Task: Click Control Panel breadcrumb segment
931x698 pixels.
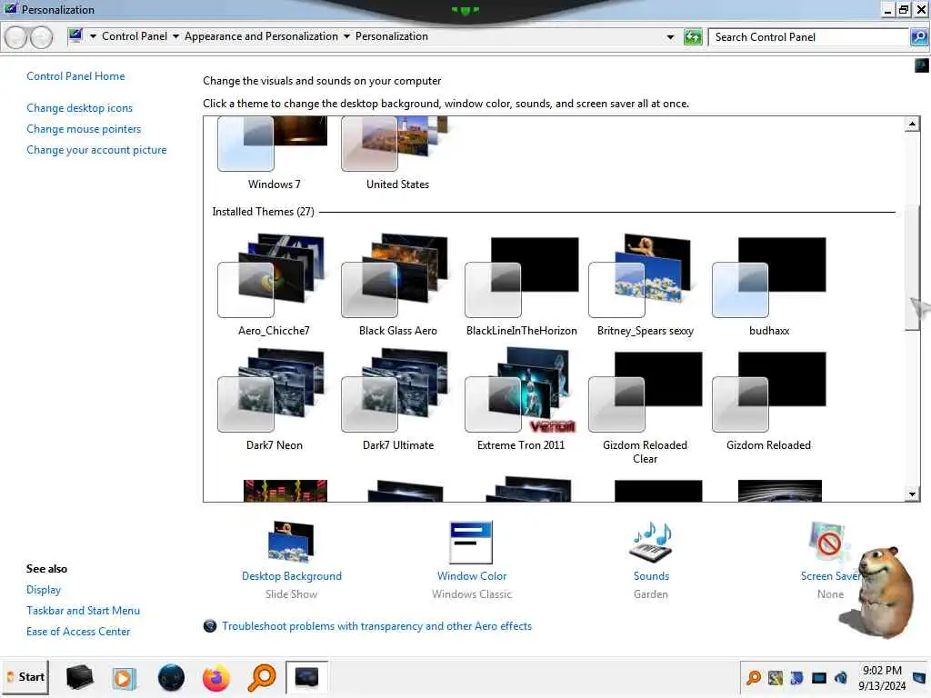Action: pyautogui.click(x=135, y=36)
